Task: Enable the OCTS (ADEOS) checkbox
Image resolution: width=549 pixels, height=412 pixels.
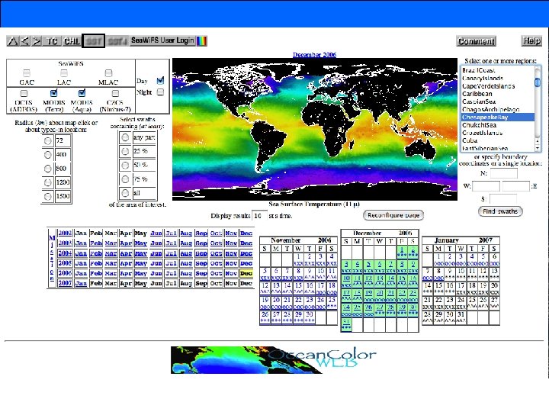Action: (x=24, y=93)
